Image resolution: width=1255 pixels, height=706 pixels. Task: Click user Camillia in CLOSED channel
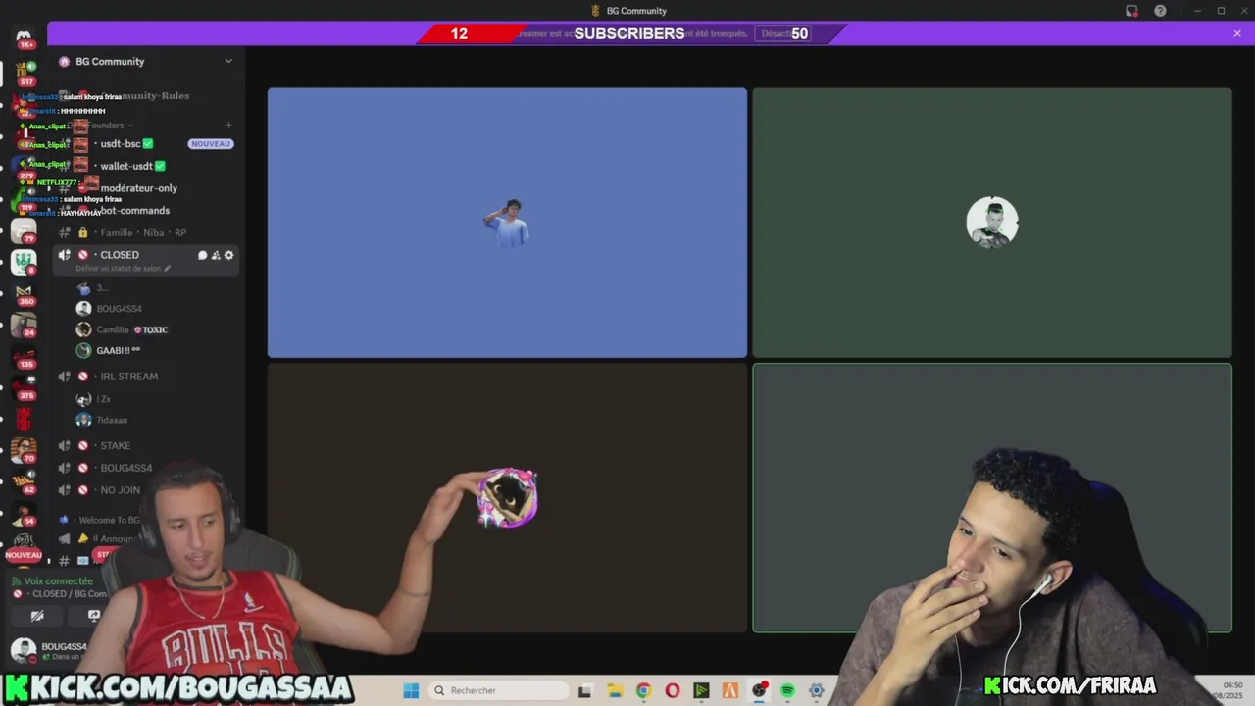112,329
